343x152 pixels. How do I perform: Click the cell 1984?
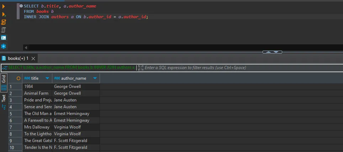click(37, 87)
